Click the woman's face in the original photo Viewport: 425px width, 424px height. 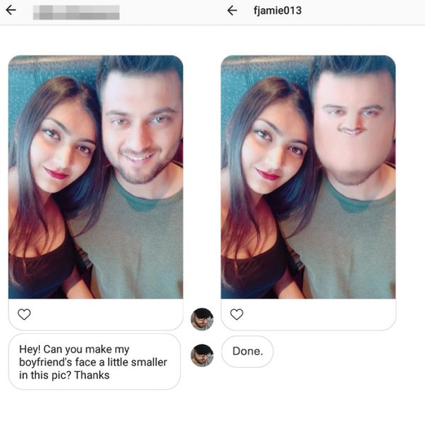(64, 149)
